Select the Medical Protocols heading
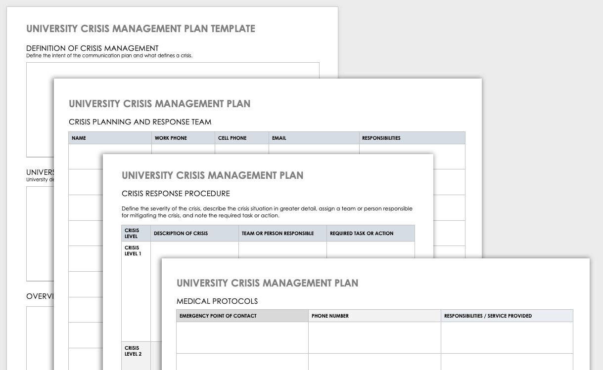The height and width of the screenshot is (370, 603). point(217,301)
